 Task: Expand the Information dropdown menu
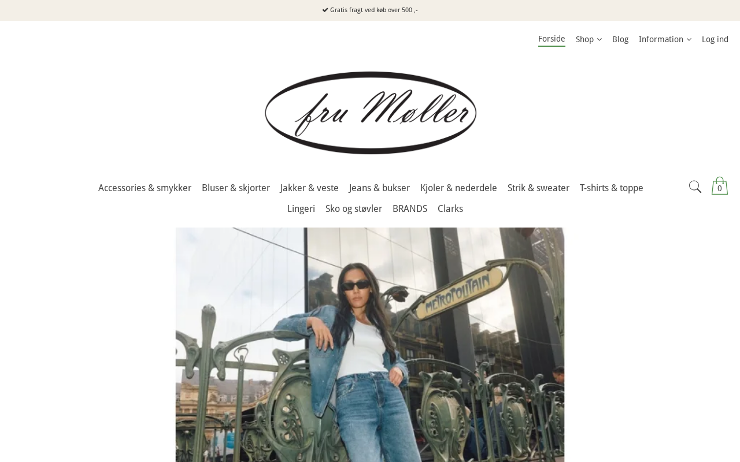665,39
